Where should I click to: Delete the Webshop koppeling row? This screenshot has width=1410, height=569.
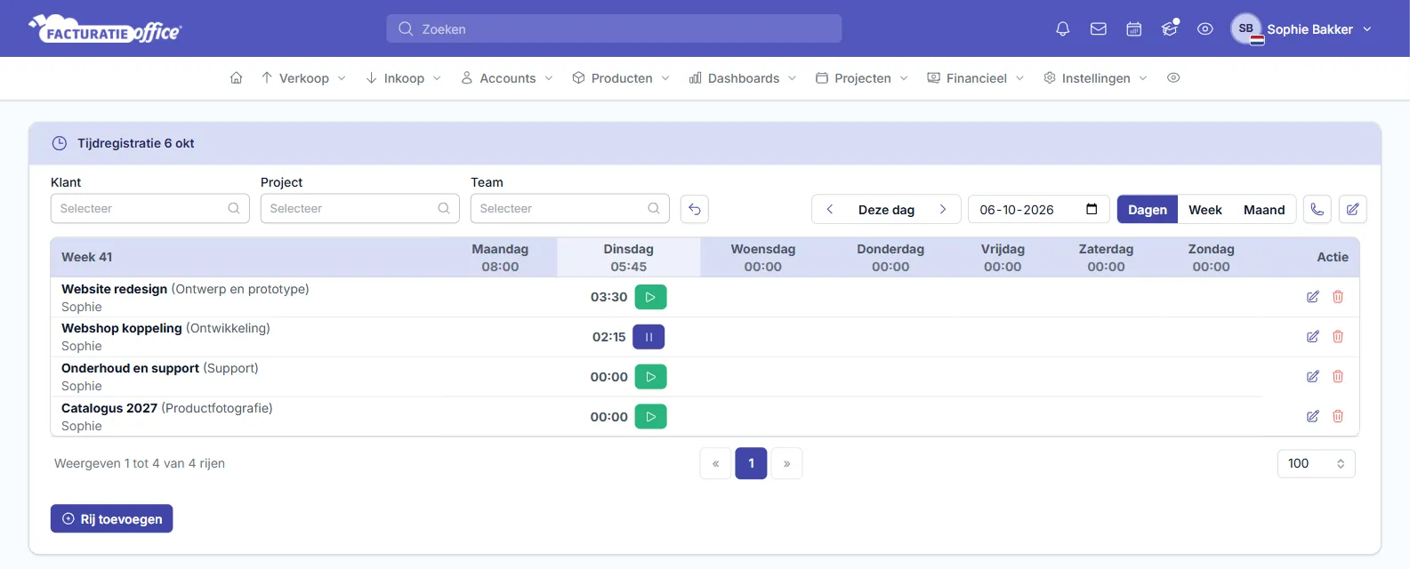pos(1338,337)
